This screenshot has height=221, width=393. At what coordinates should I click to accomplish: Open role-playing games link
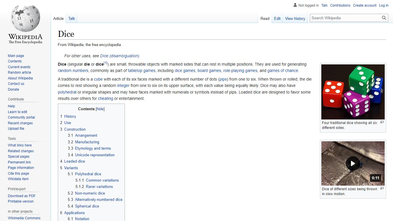(x=240, y=71)
